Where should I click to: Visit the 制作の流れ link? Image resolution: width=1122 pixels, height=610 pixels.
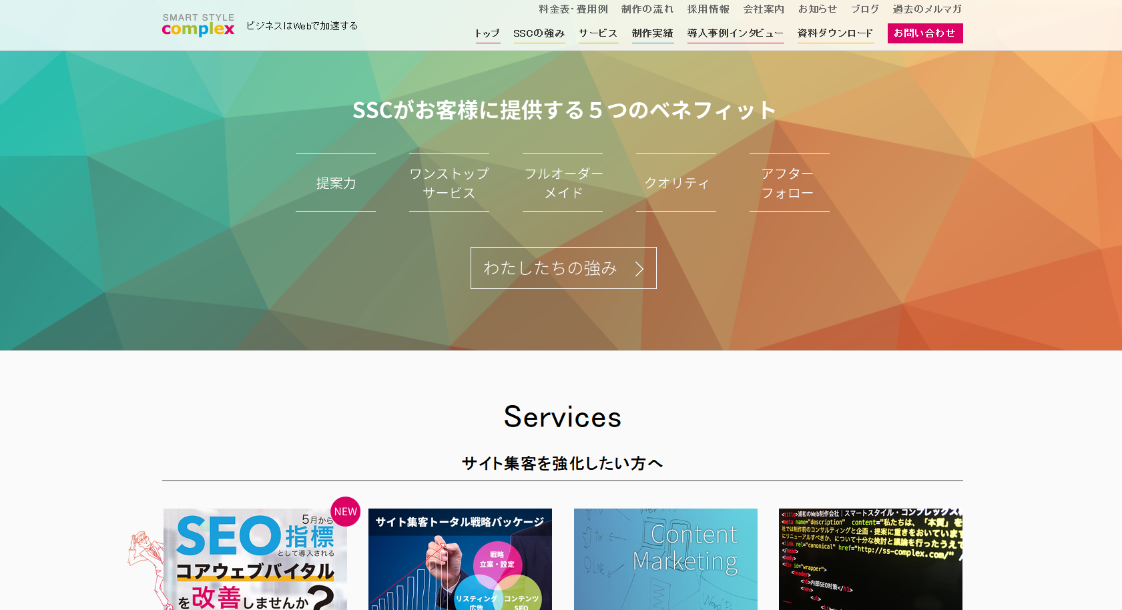click(x=647, y=9)
